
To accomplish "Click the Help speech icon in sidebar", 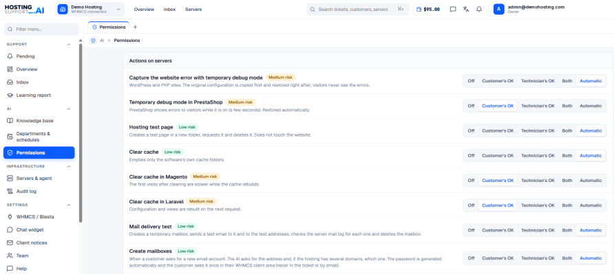I will tap(10, 269).
